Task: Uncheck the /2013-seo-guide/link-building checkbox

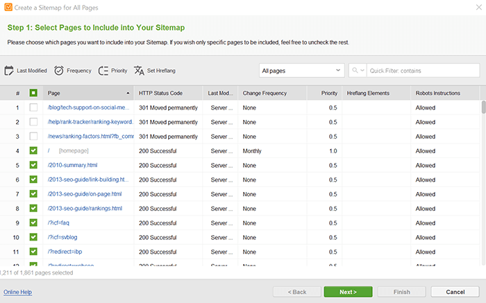Action: click(33, 180)
